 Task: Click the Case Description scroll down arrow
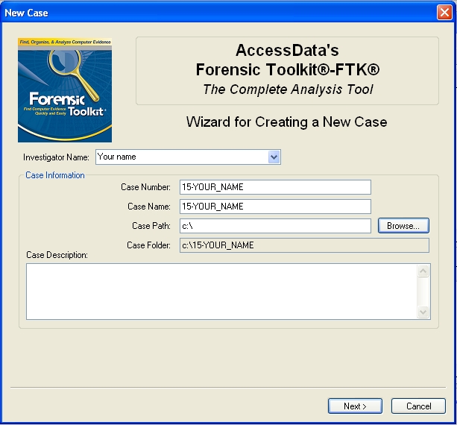423,312
